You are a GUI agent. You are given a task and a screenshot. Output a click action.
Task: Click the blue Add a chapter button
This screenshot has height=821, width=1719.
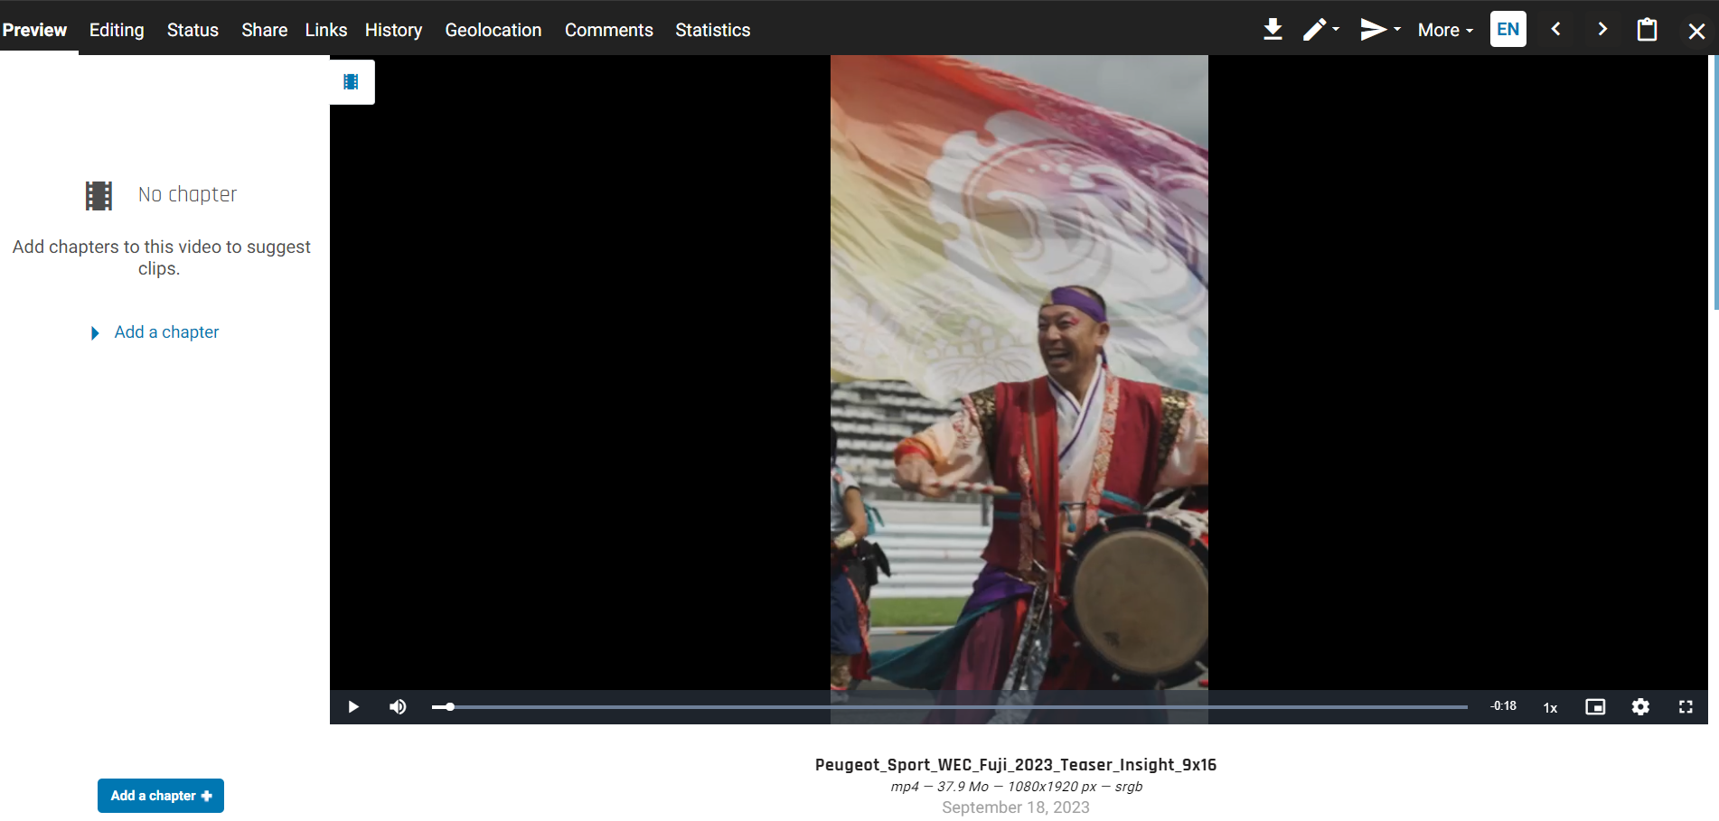(x=161, y=796)
